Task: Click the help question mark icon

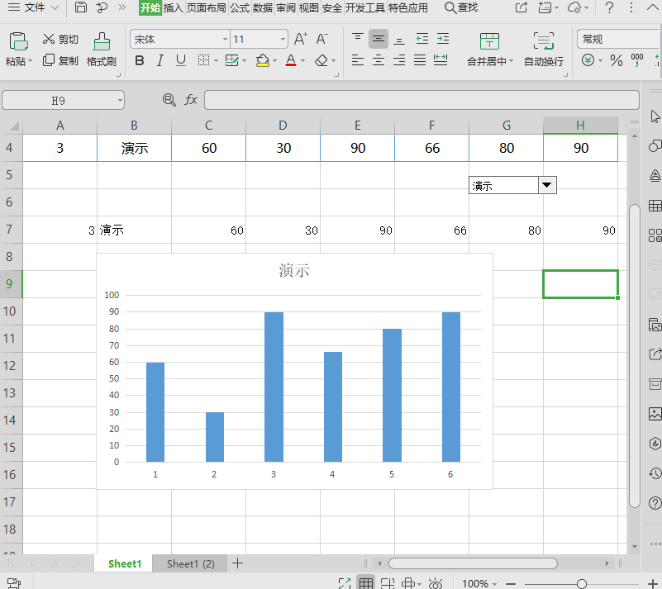Action: pyautogui.click(x=609, y=7)
